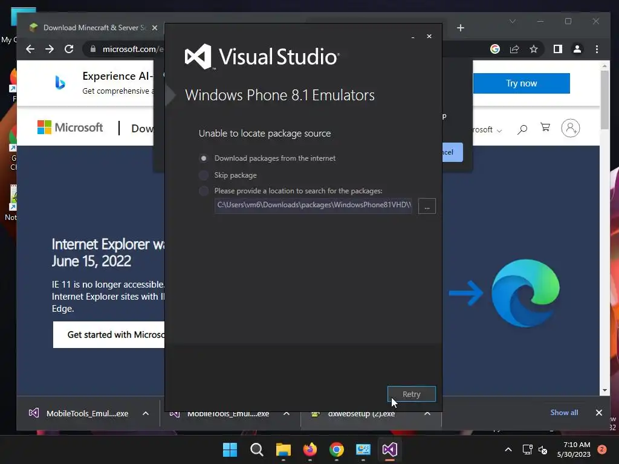Minimize the Visual Studio installer window
Screen dimensions: 619x464
click(x=413, y=37)
